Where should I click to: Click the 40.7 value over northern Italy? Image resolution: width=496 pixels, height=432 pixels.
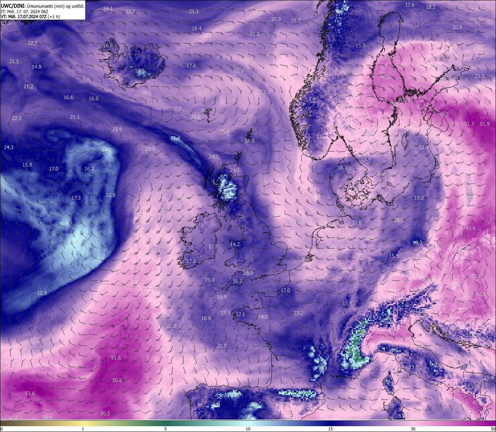point(393,332)
